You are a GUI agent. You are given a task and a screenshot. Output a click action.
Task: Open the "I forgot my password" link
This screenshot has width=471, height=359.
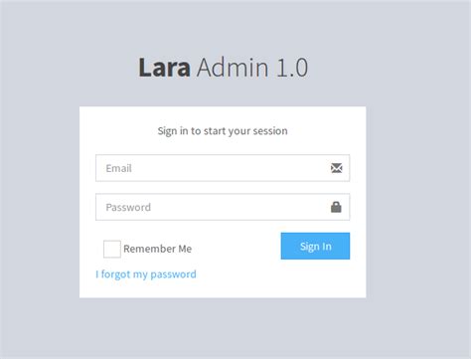tap(146, 274)
